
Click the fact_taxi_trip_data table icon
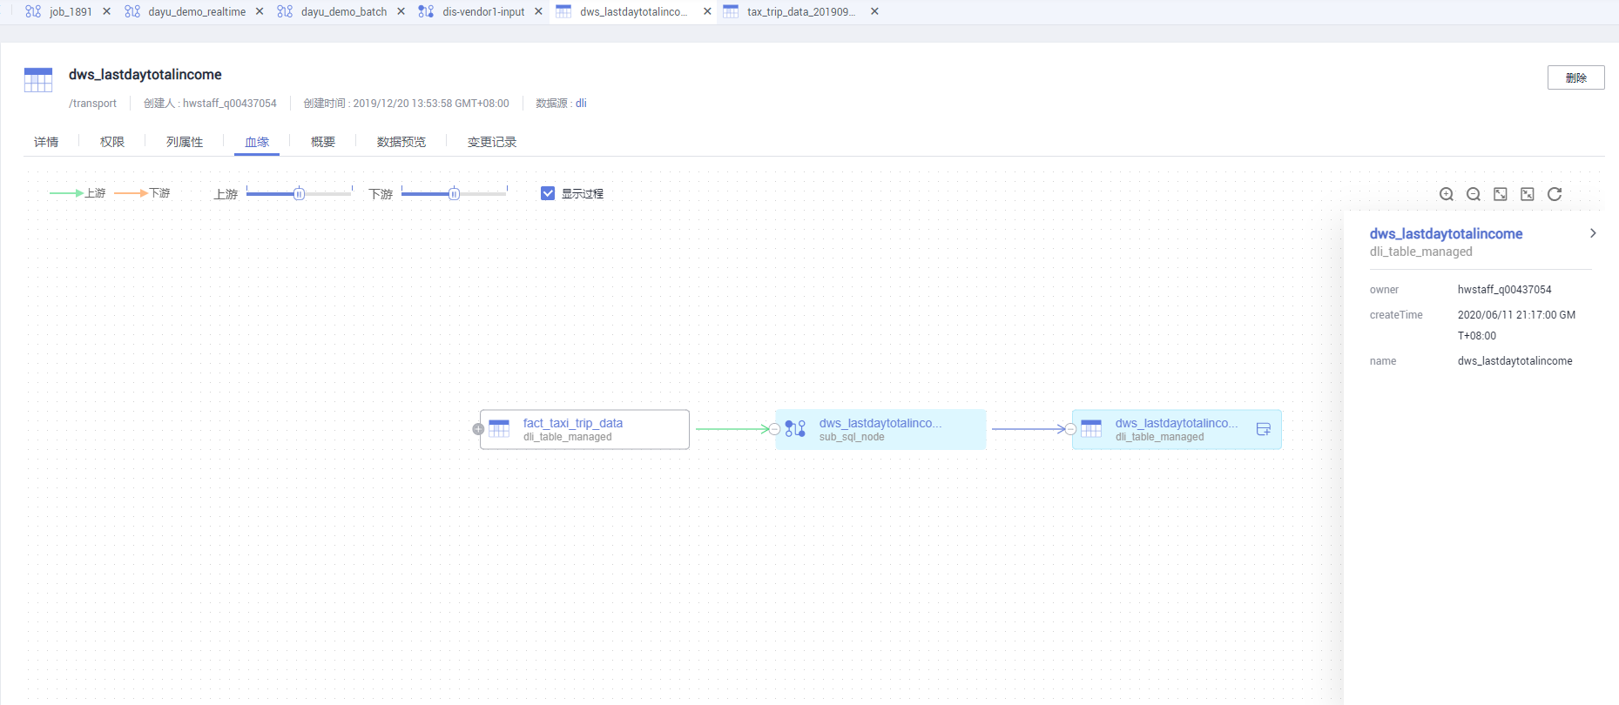click(x=499, y=429)
